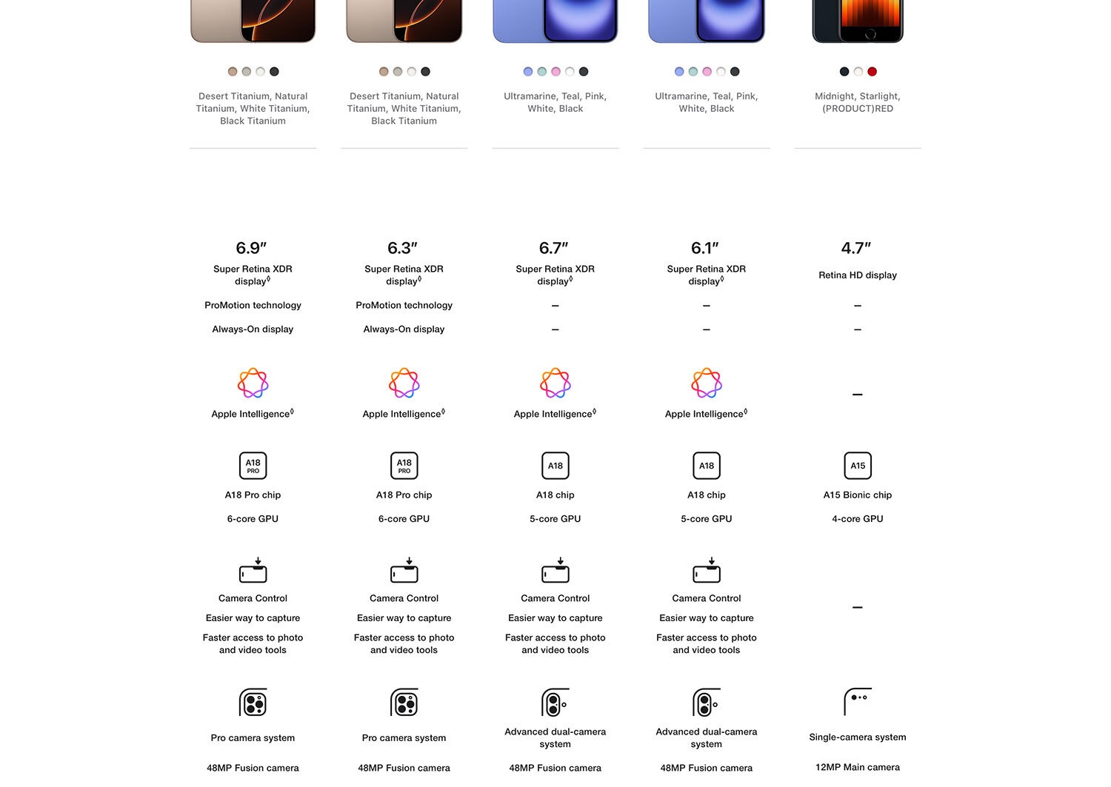Screen dimensions: 1111x787
Task: Click Camera Control icon under 6.1″ model
Action: tap(707, 570)
